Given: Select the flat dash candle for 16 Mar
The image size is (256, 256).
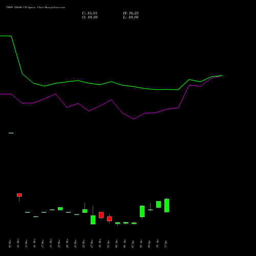Looking at the screenshot, I should coord(36,217).
